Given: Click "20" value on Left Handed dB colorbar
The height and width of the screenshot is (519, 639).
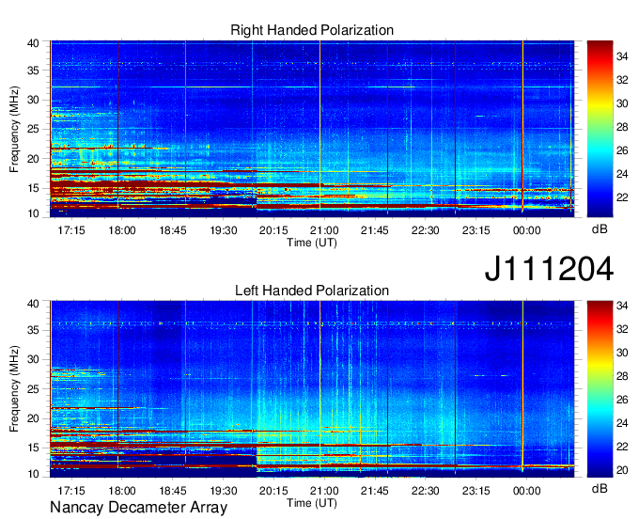Looking at the screenshot, I should 622,470.
